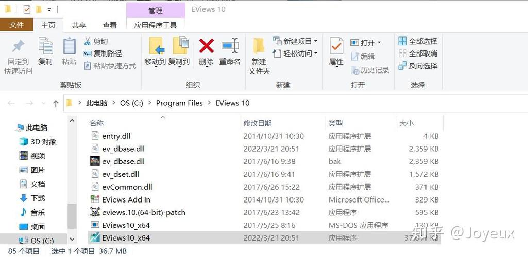The height and width of the screenshot is (257, 528).
Task: Click the red 删除 delete icon
Action: coord(206,46)
